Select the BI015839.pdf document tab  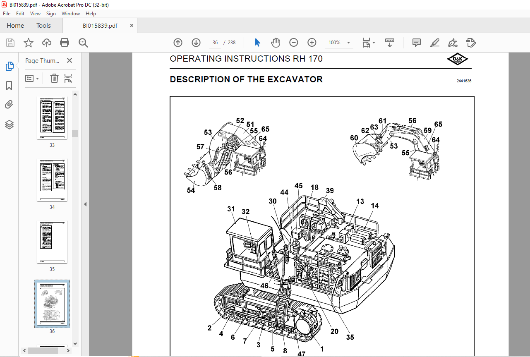(100, 26)
